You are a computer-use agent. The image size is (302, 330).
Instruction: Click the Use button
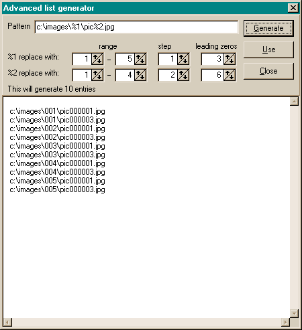point(268,50)
